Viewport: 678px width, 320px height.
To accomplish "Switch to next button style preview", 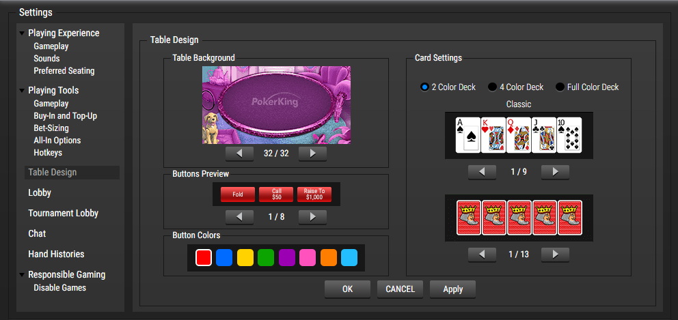I will [312, 217].
